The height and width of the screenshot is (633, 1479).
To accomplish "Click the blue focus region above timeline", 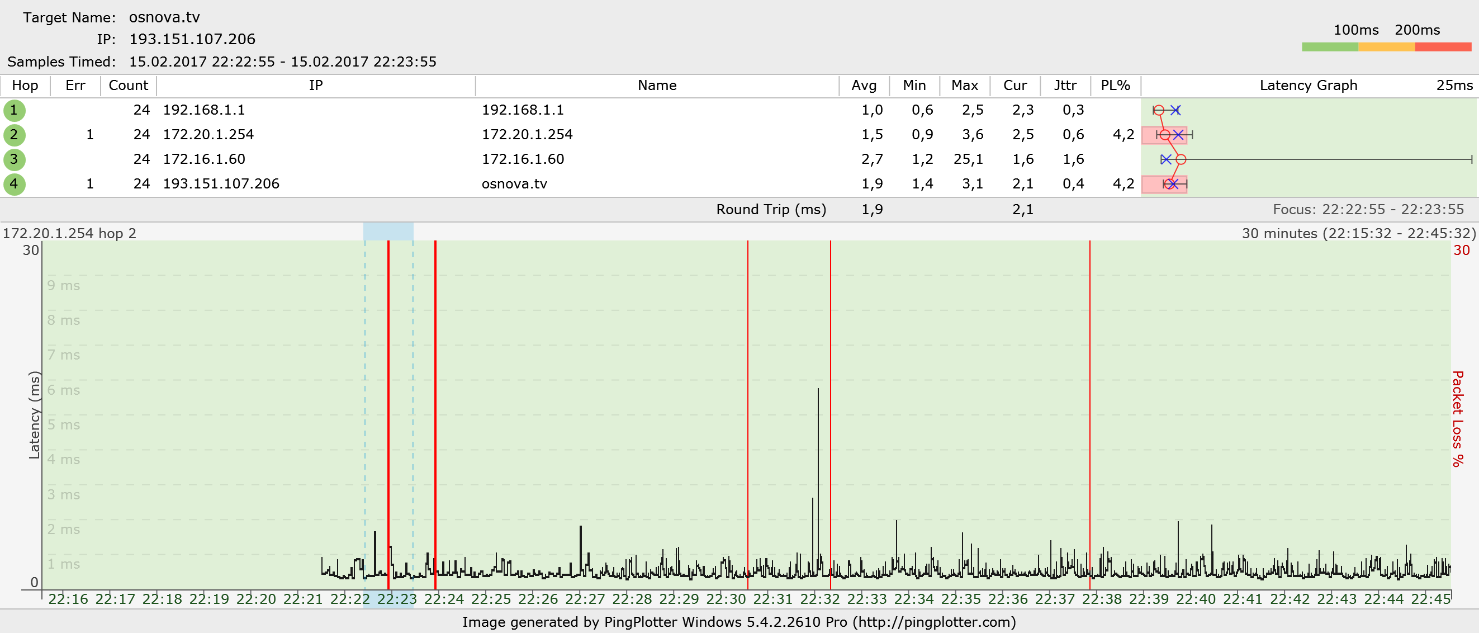I will tap(388, 232).
